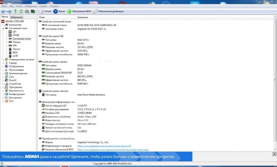The width and height of the screenshot is (277, 167).
Task: Click the Тест icon in the tree
Action: [6, 101]
